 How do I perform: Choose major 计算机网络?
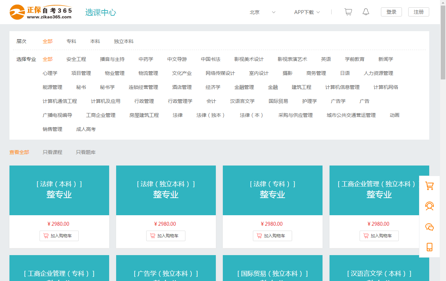[x=386, y=87]
